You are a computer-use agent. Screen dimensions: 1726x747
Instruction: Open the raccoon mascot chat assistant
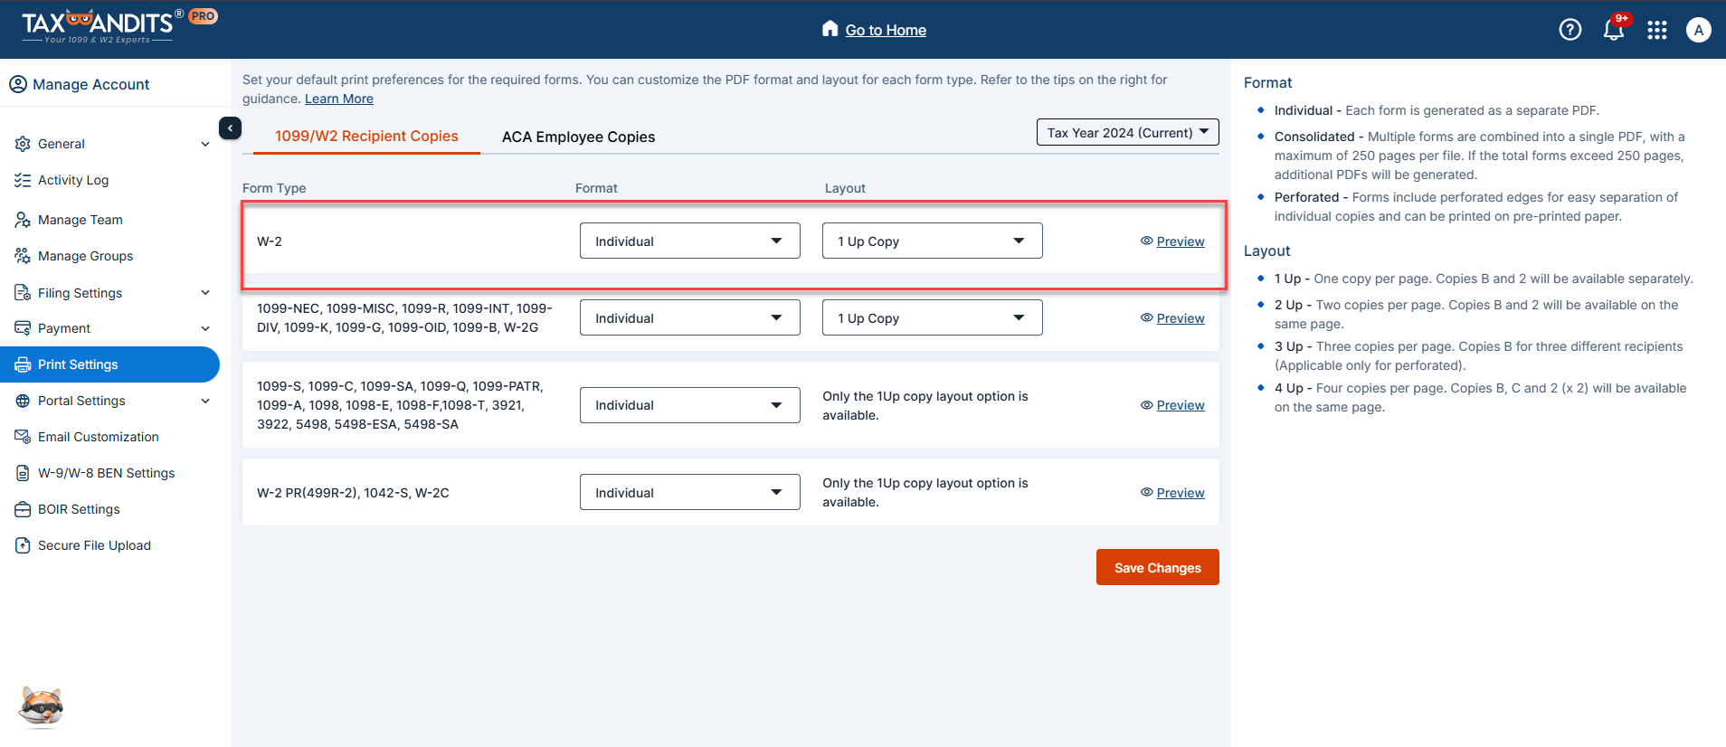pyautogui.click(x=42, y=706)
